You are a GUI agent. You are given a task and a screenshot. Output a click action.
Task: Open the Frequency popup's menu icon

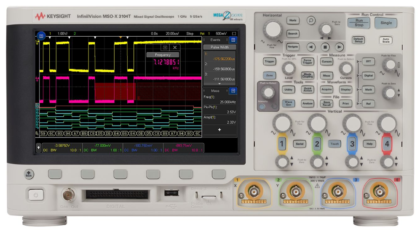pyautogui.click(x=165, y=48)
